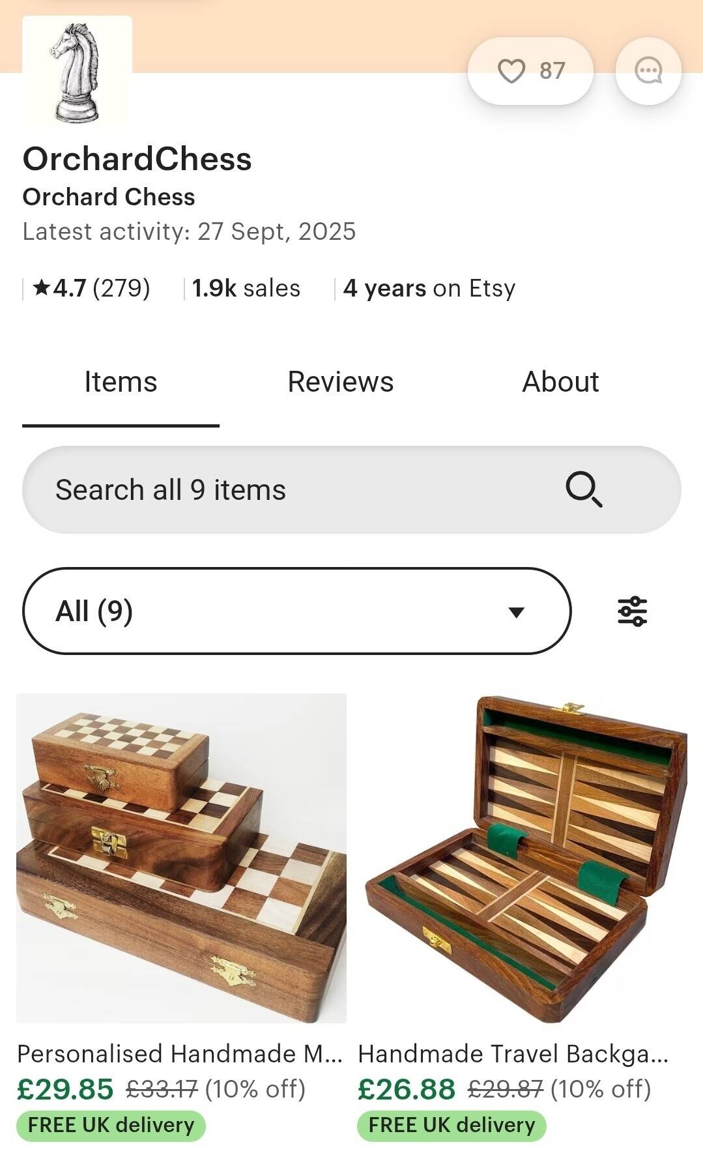Open the message seller chat bubble icon
Viewport: 703px width, 1151px height.
tap(648, 70)
